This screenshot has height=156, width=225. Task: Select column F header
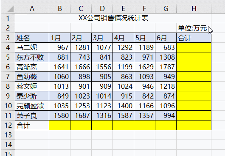(144, 8)
